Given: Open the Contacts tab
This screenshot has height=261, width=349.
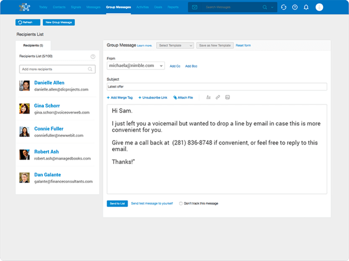Looking at the screenshot, I should click(59, 7).
